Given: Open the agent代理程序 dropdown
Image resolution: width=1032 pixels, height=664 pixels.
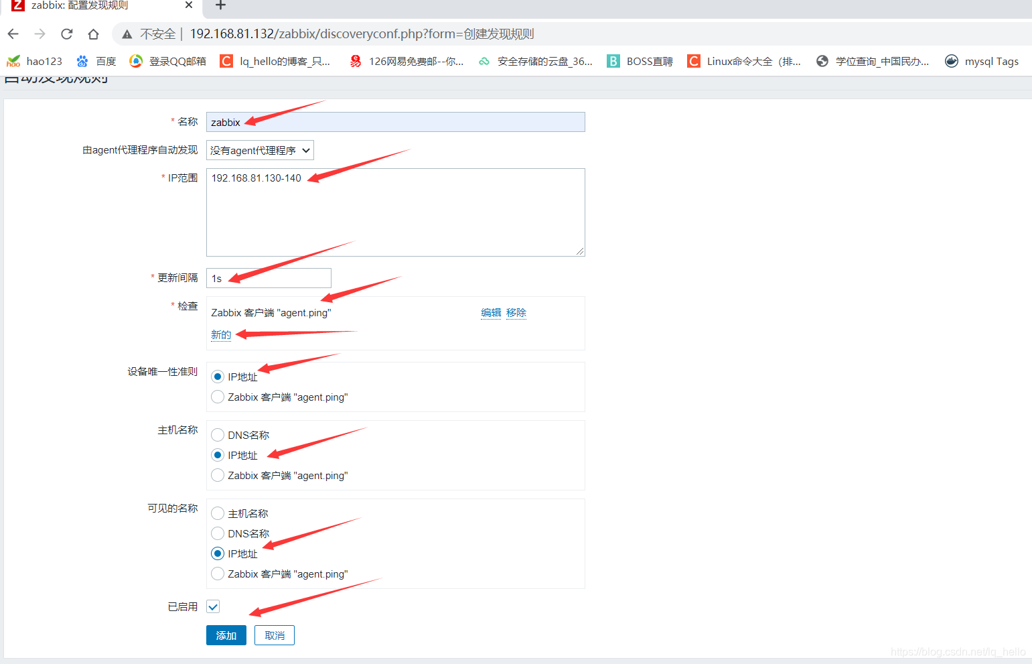Looking at the screenshot, I should pos(260,150).
